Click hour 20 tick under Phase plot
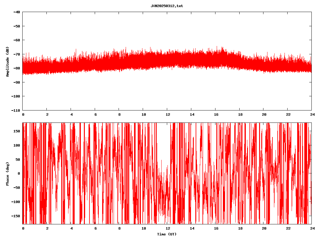Screen dimensions: 317x237 (264, 229)
